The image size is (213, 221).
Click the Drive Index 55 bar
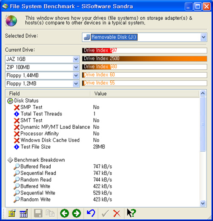pyautogui.click(x=144, y=83)
